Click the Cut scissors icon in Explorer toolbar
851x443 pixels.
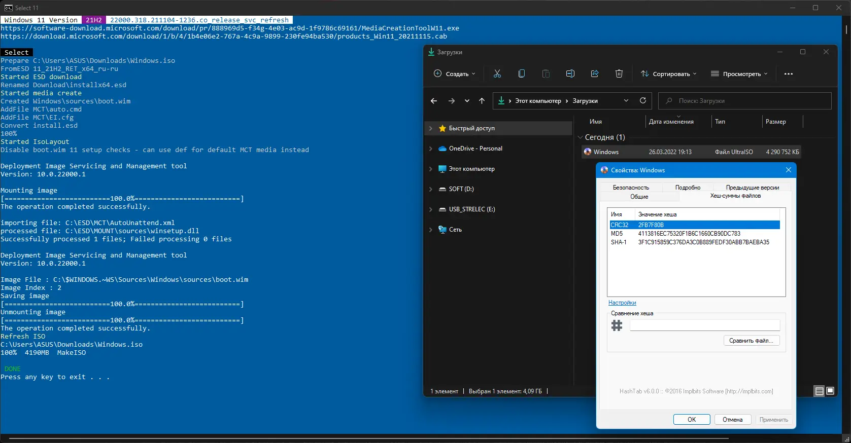[497, 73]
